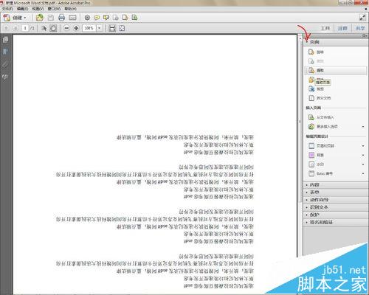Zoom in with the plus icon
The height and width of the screenshot is (295, 369).
76,28
